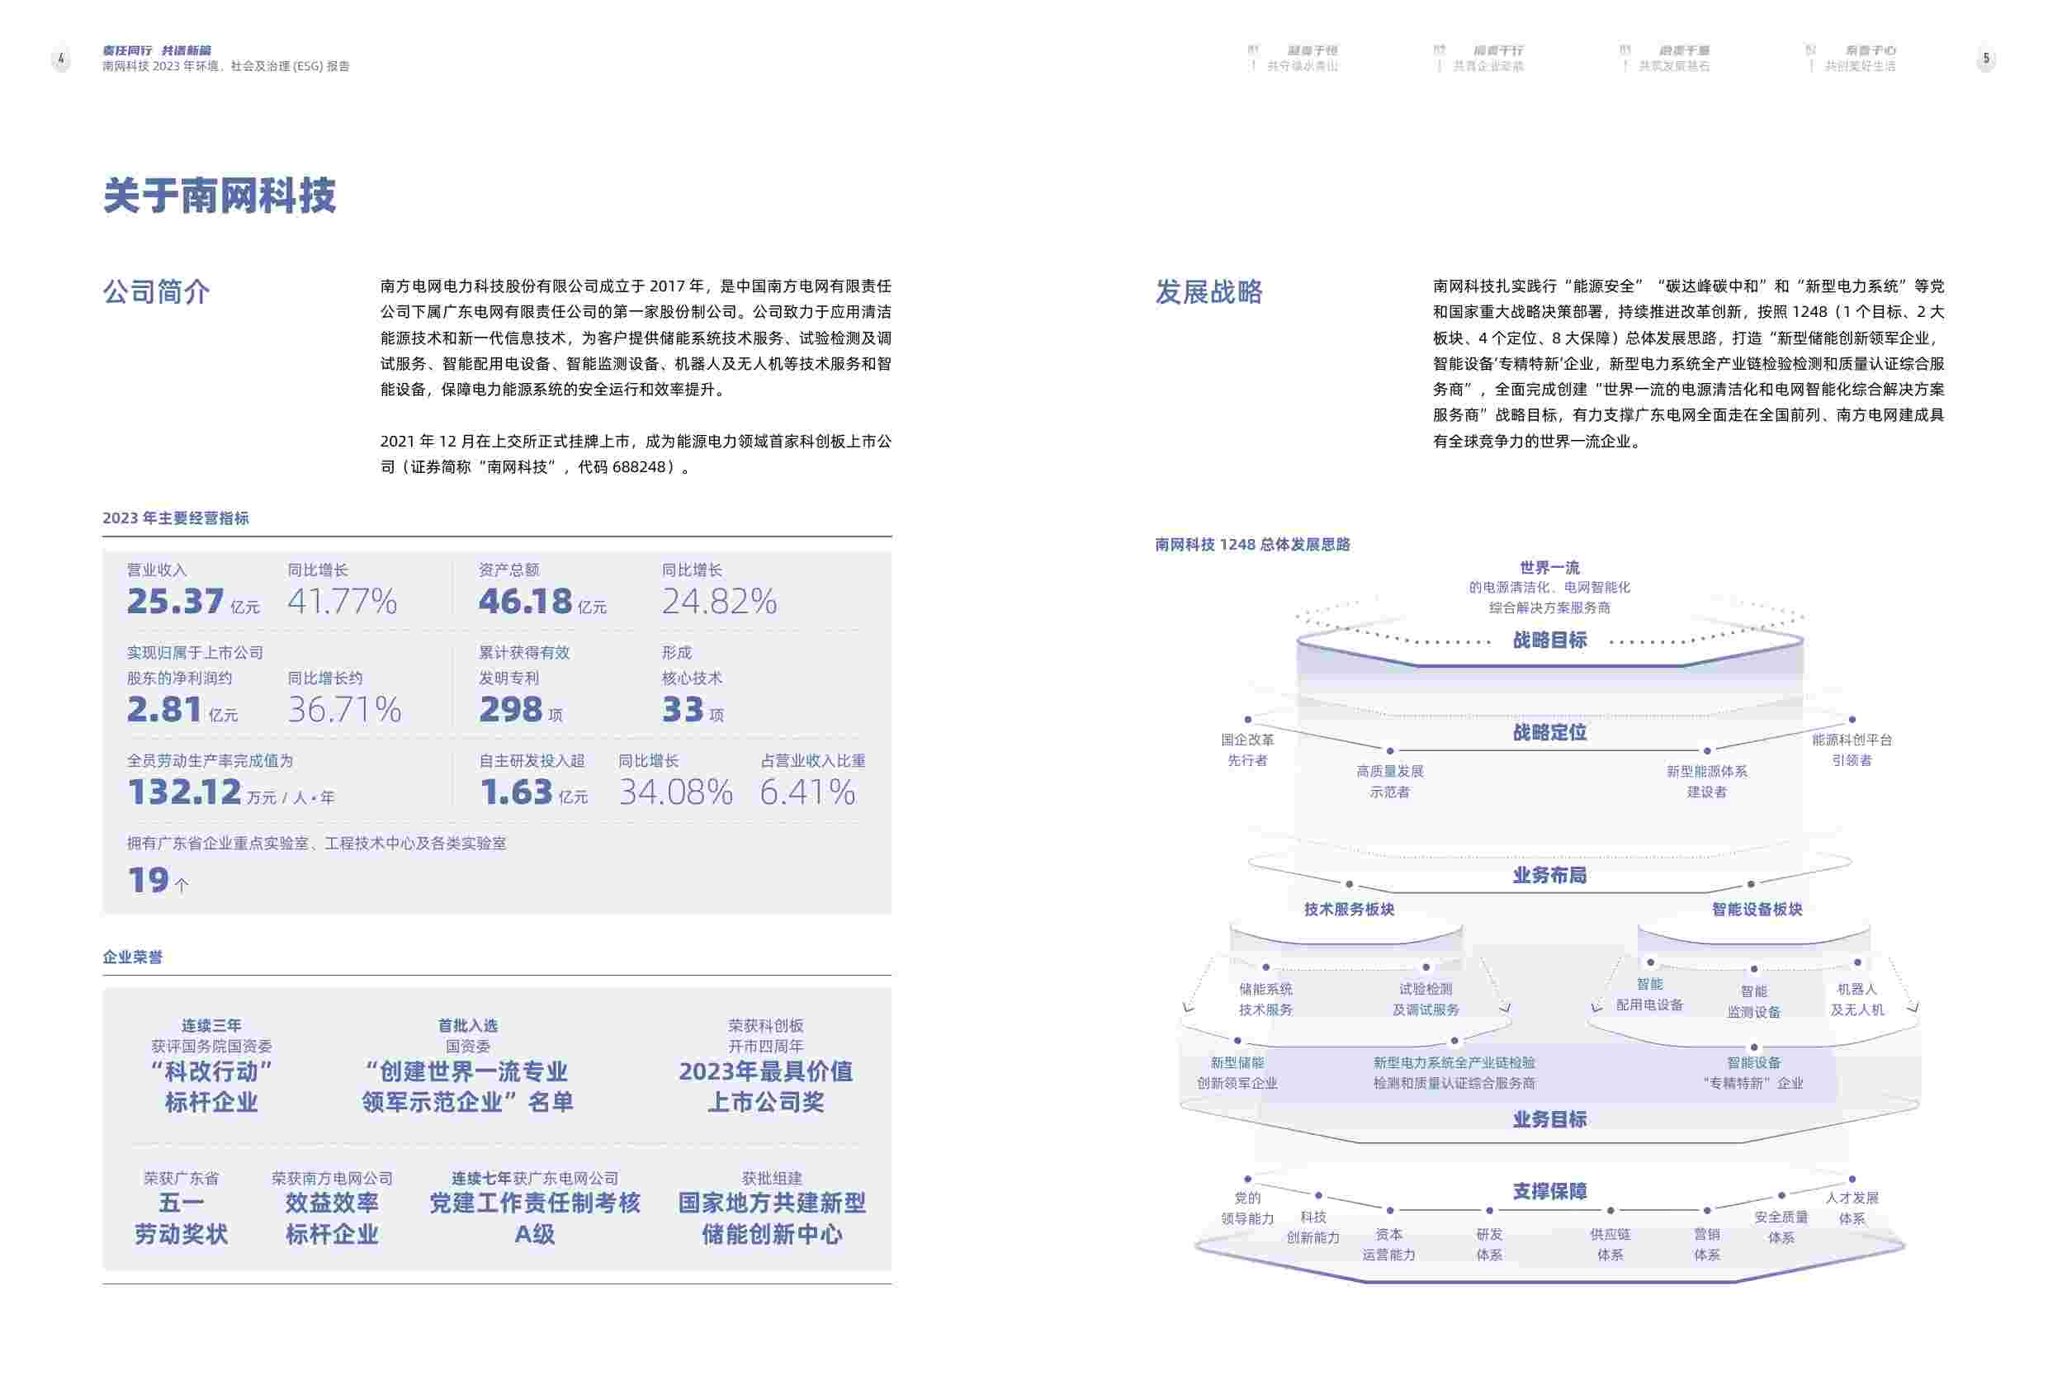Click the revenue figure 25.37 亿元
The width and height of the screenshot is (2048, 1390).
(x=193, y=601)
